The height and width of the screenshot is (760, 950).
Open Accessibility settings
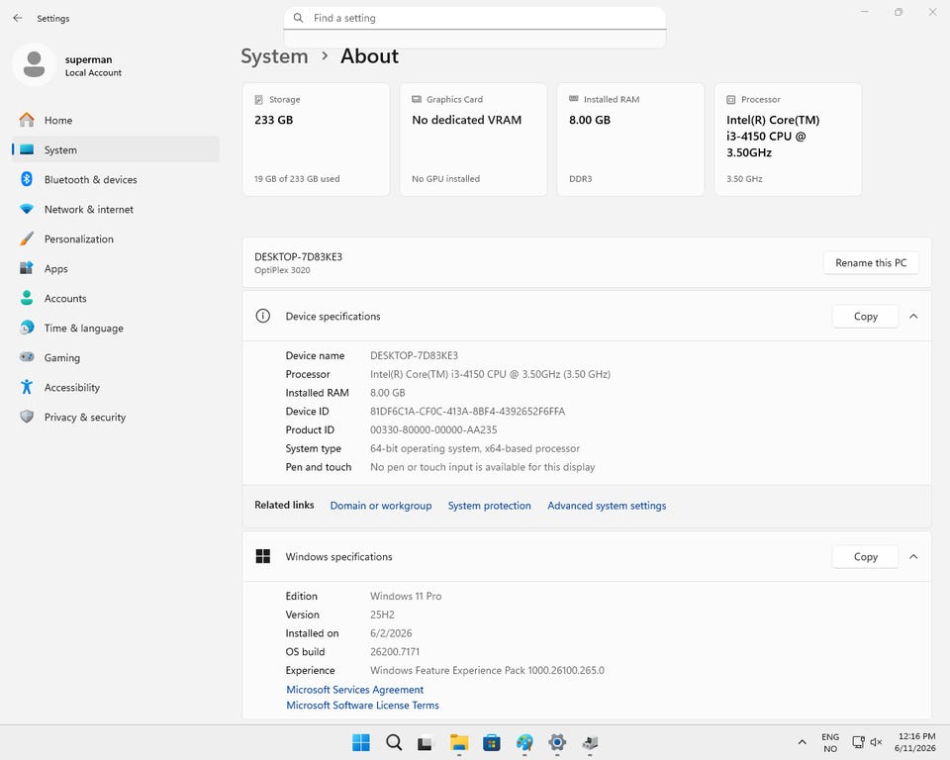coord(115,387)
